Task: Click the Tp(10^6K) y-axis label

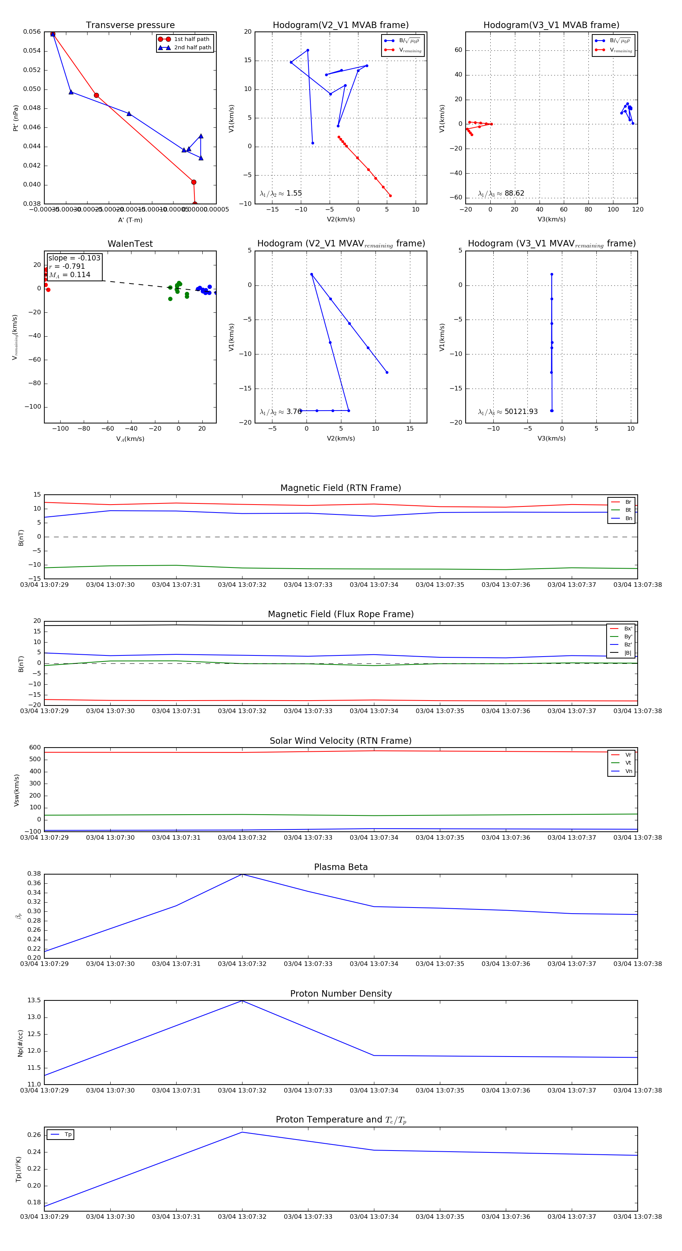Action: [19, 1169]
